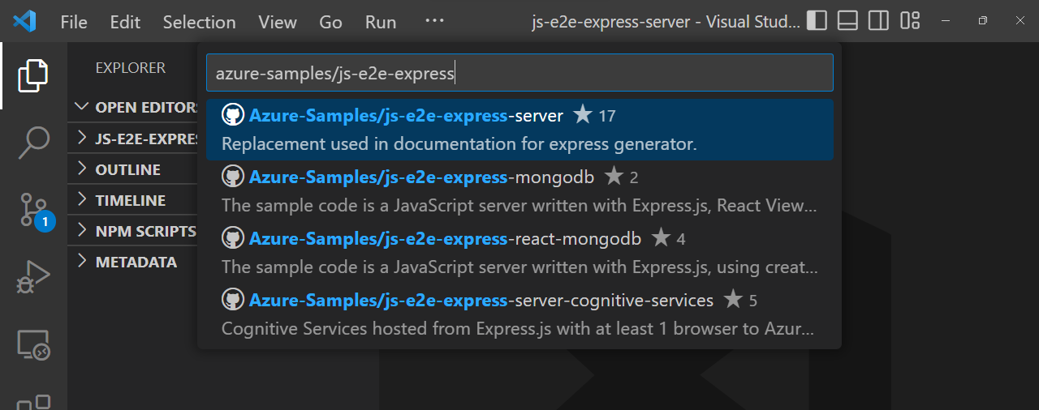Expand the Open Editors section chevron

[x=81, y=107]
